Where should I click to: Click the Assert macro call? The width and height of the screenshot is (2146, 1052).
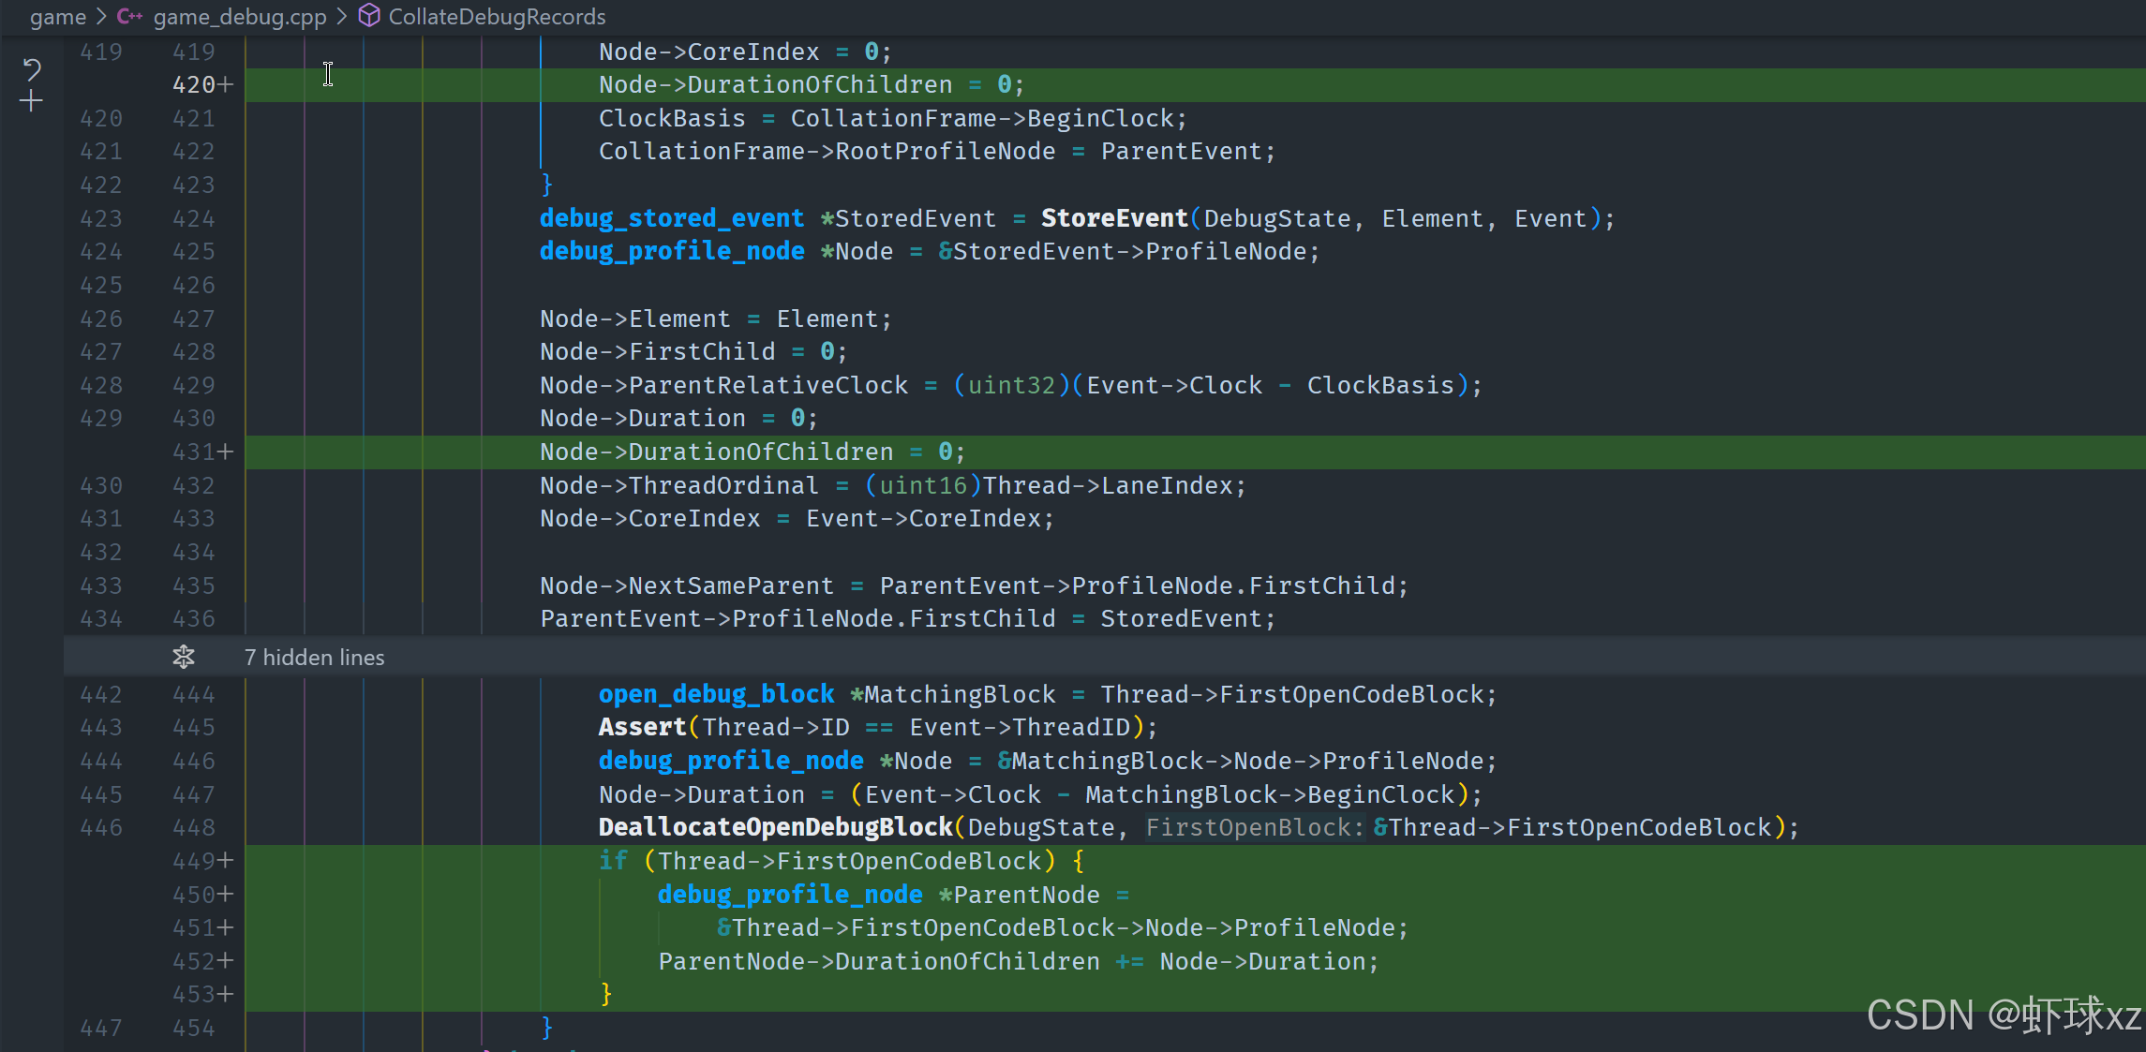pos(642,727)
